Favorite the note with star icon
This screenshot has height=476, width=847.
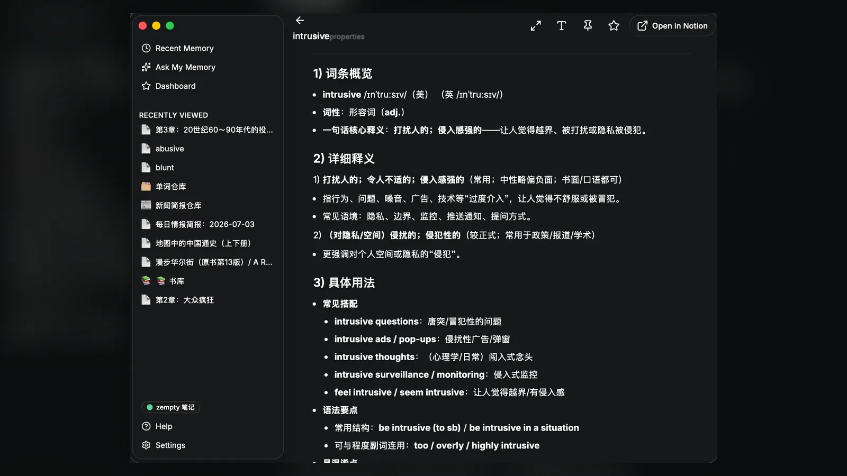click(x=614, y=25)
